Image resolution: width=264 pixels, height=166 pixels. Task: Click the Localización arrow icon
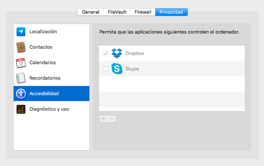21,32
